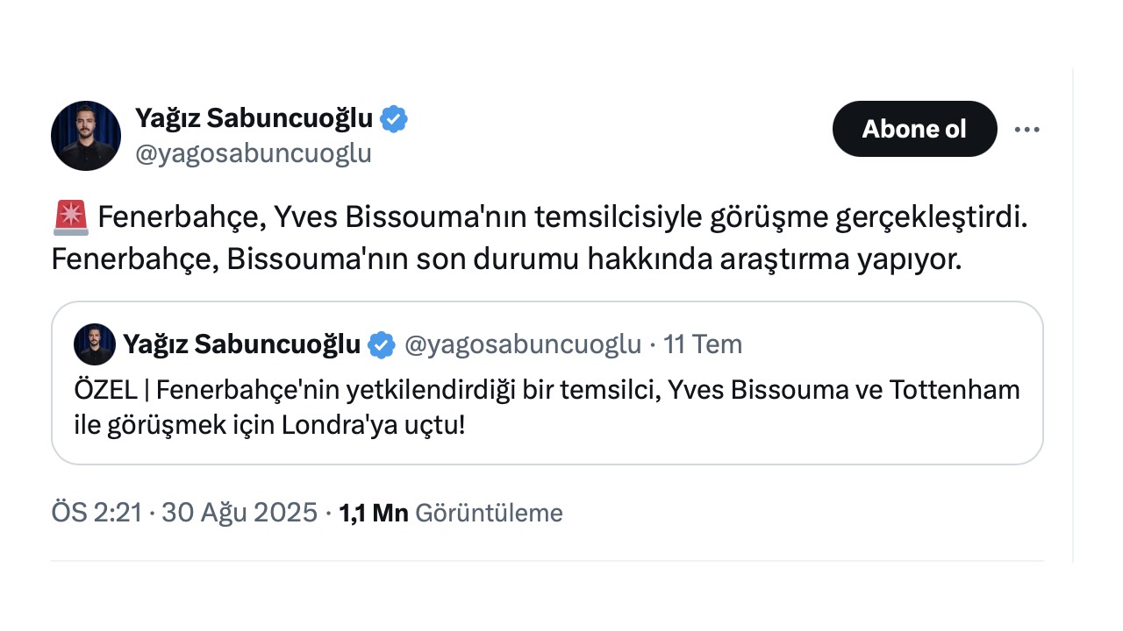Image resolution: width=1123 pixels, height=631 pixels.
Task: Click the handle in the quoted tweet
Action: click(x=524, y=344)
